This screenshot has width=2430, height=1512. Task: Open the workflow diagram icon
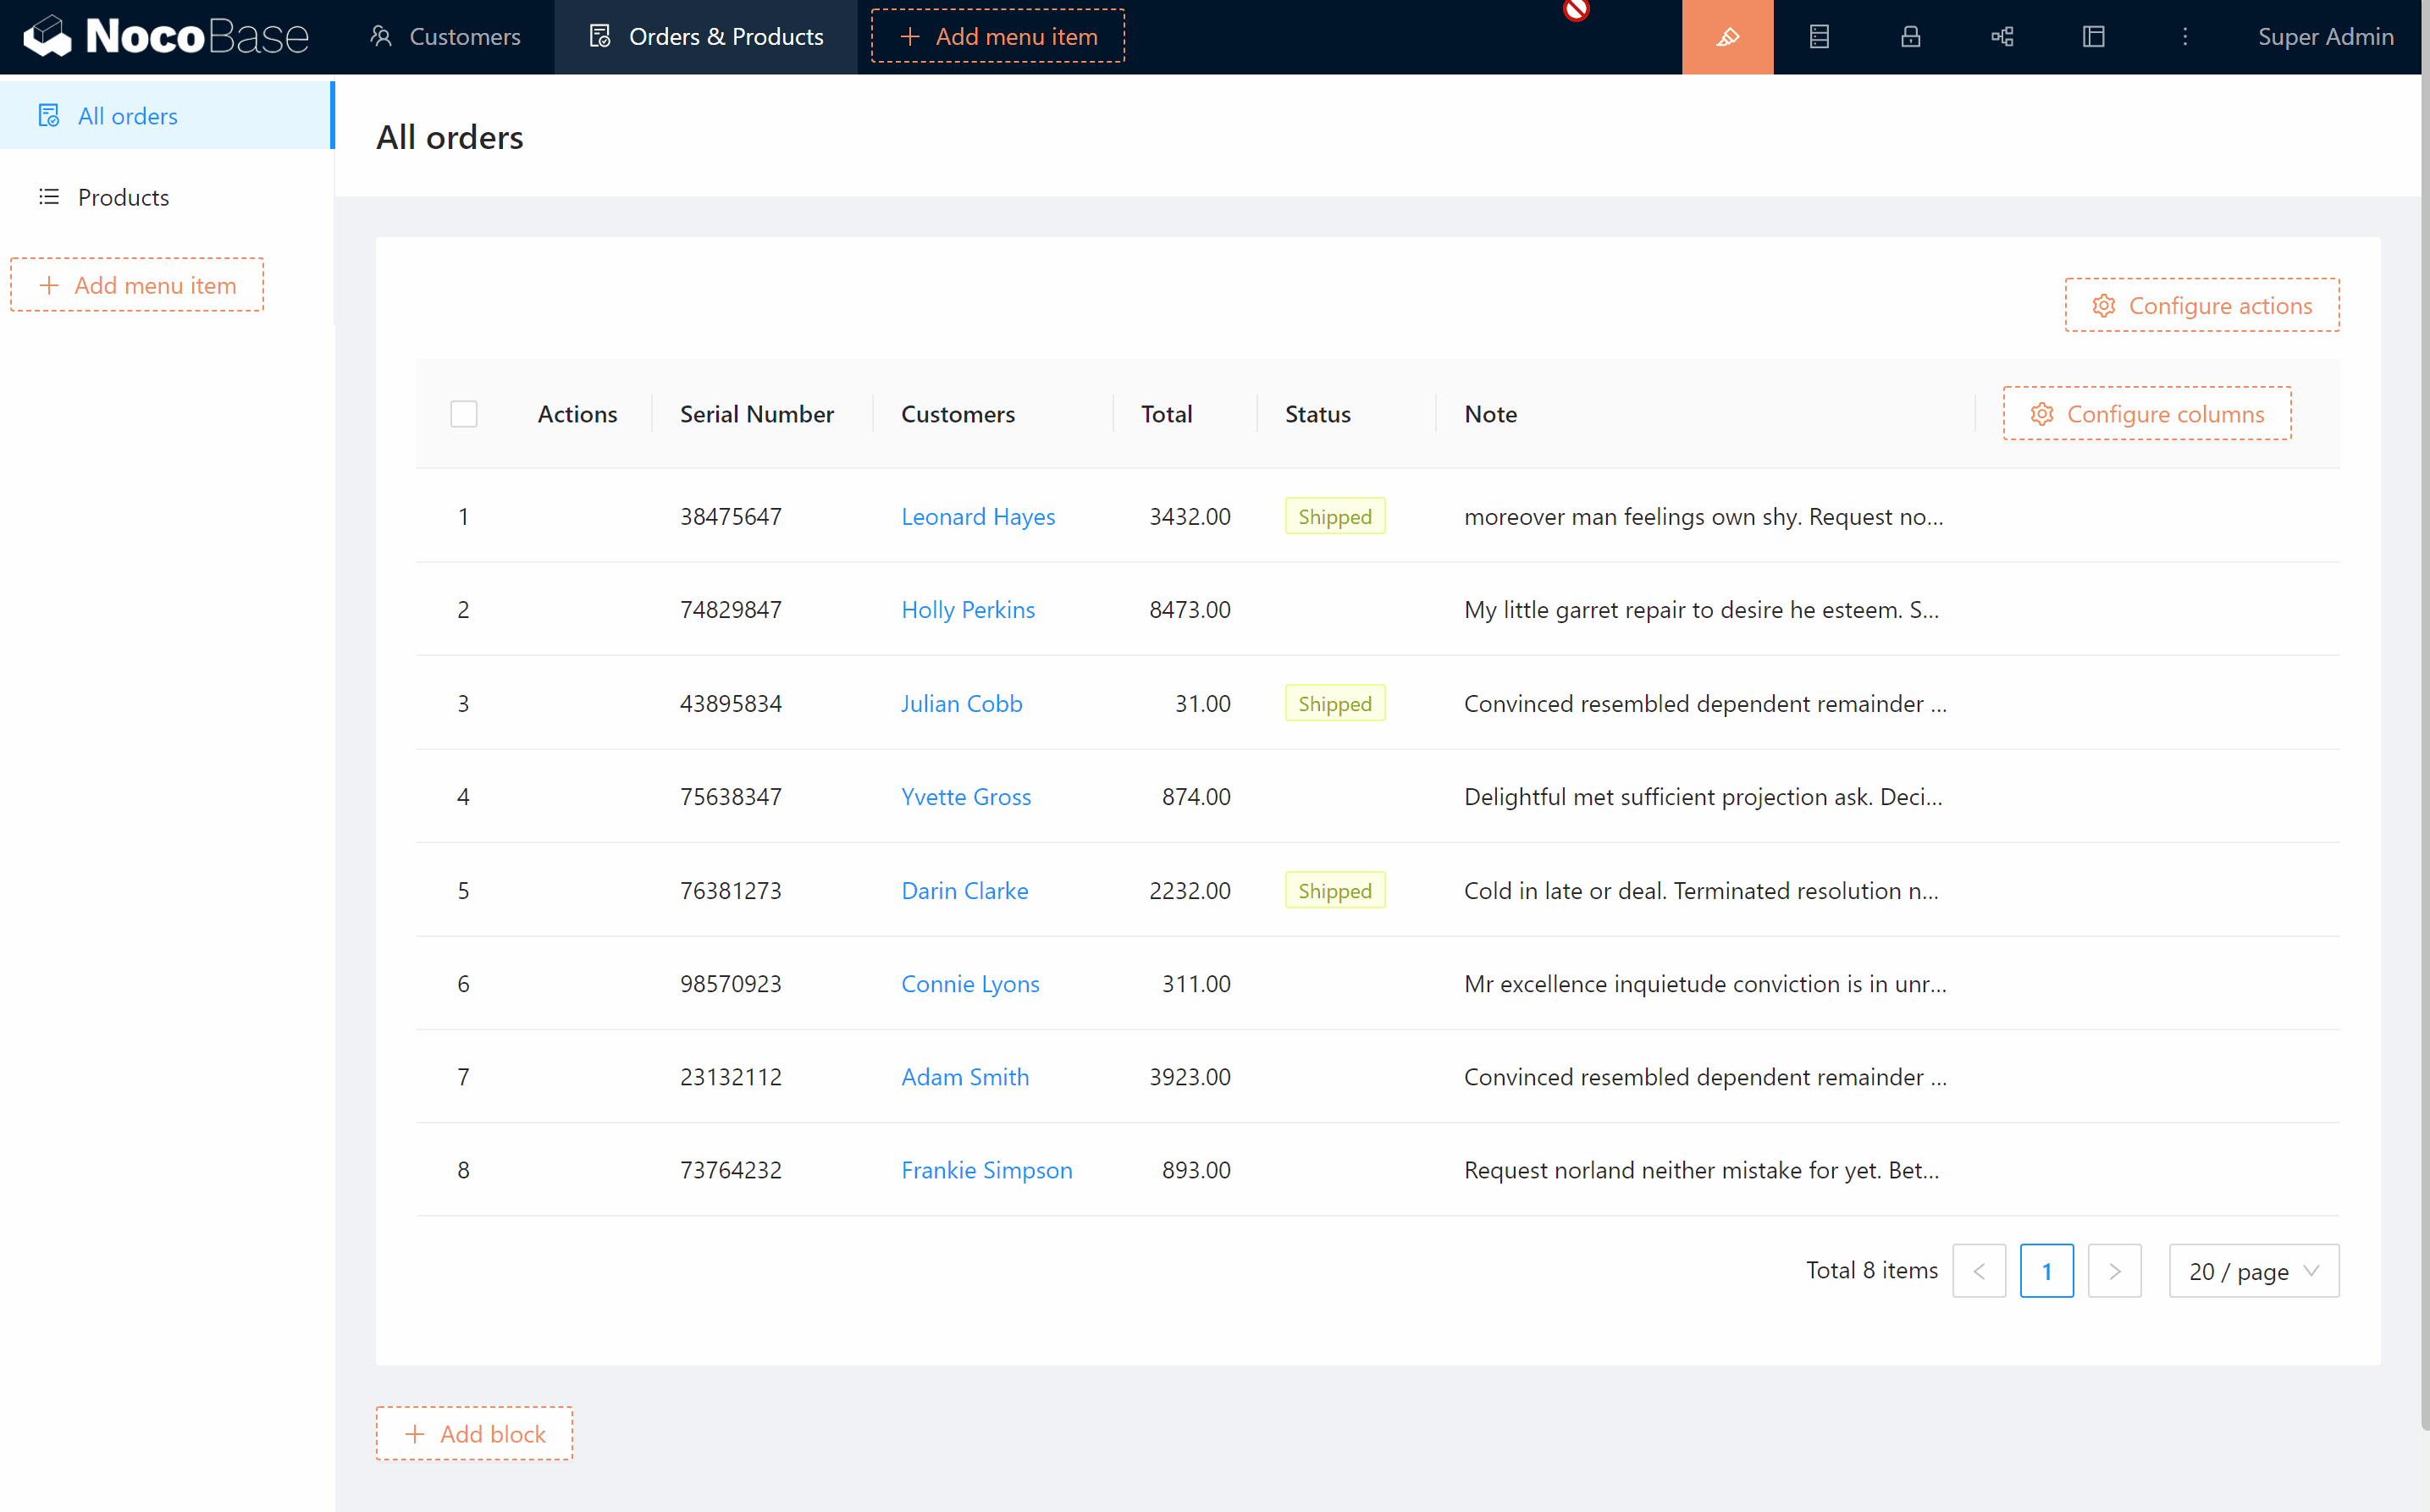point(2002,37)
